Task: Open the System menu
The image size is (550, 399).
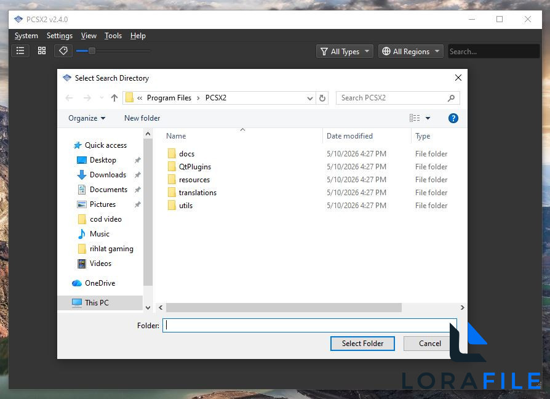Action: 26,36
